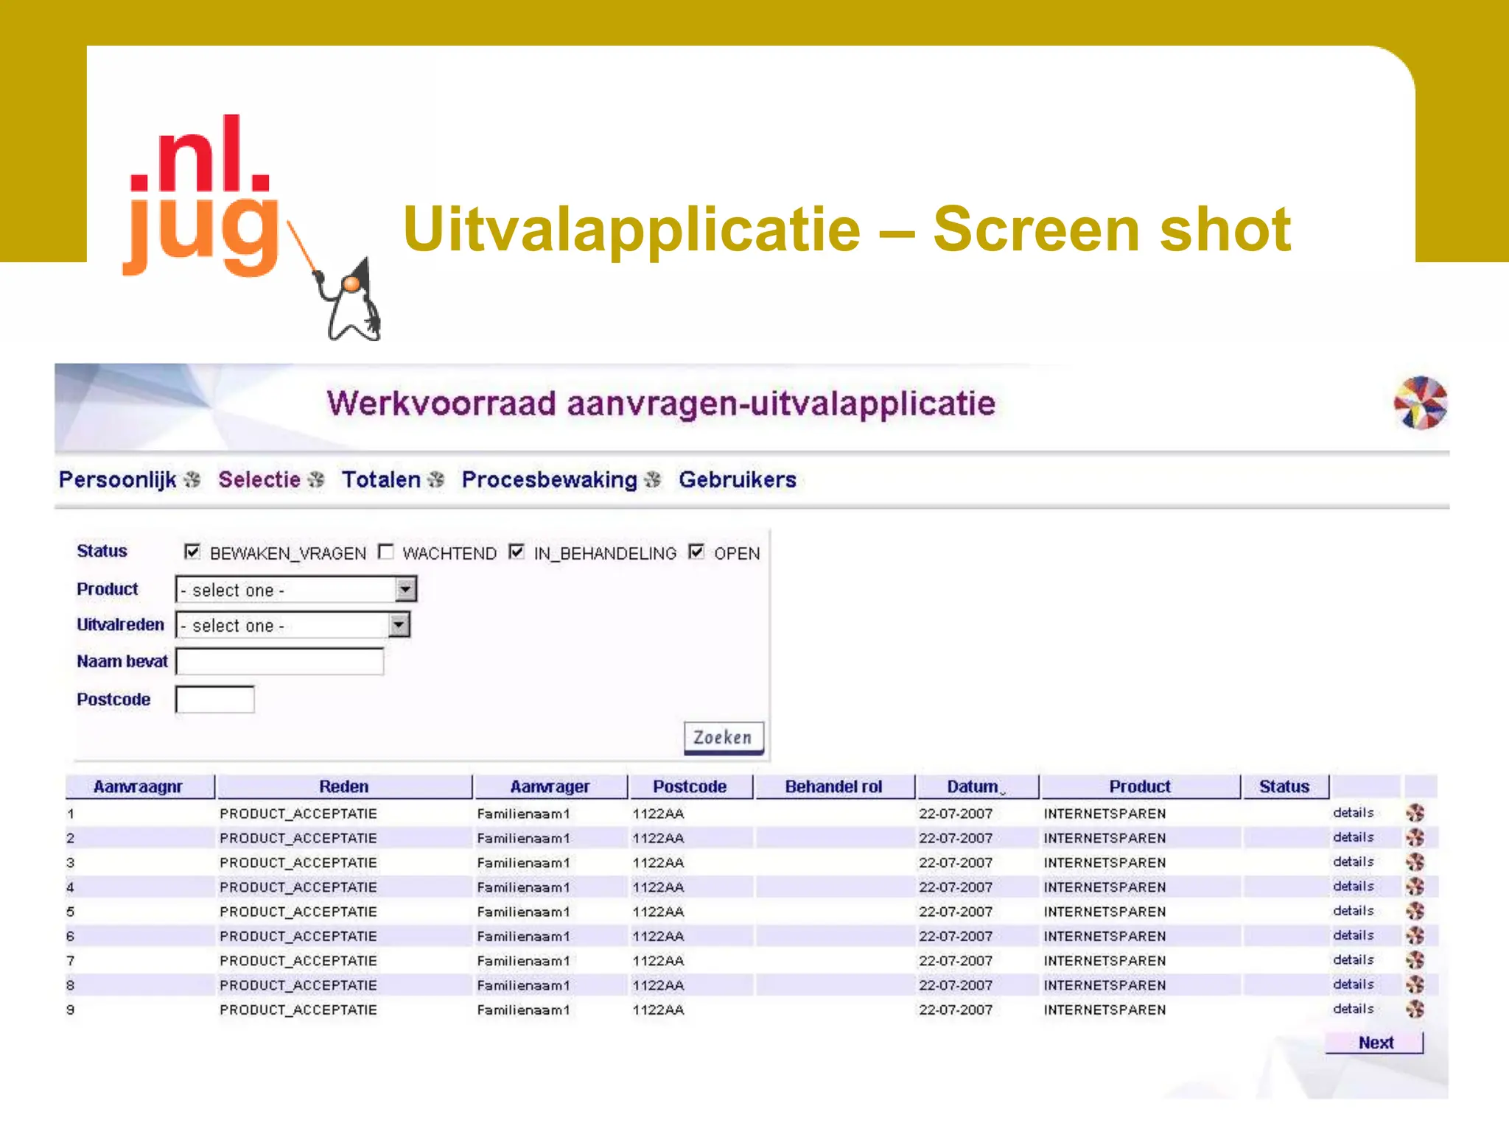Click the pinwheel icon beside Selectie

[x=316, y=480]
